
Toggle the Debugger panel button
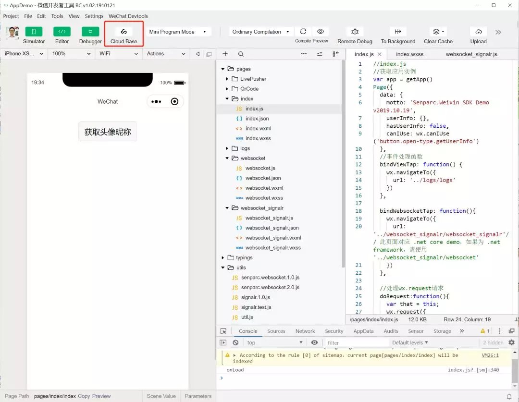pos(90,32)
